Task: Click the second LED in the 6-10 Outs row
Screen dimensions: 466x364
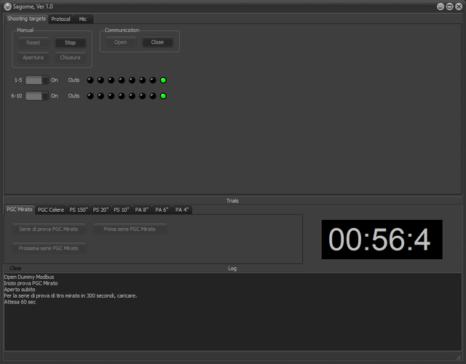Action: [100, 96]
